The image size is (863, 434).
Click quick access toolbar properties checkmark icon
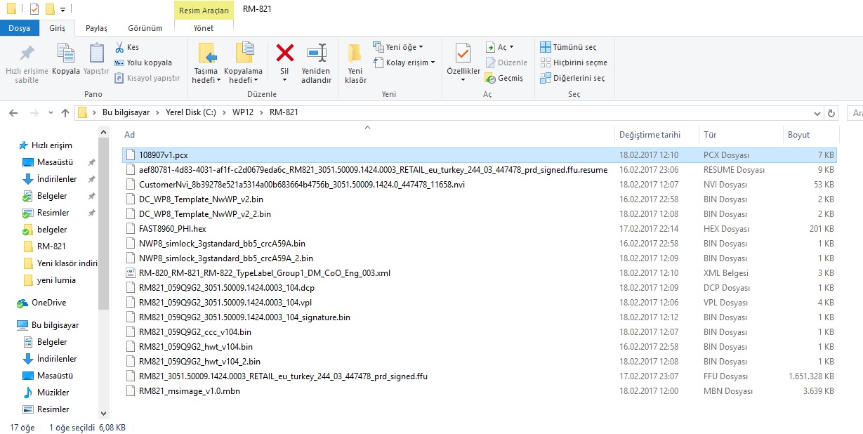point(34,9)
